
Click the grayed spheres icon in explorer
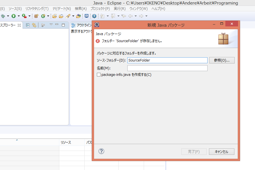point(43,25)
